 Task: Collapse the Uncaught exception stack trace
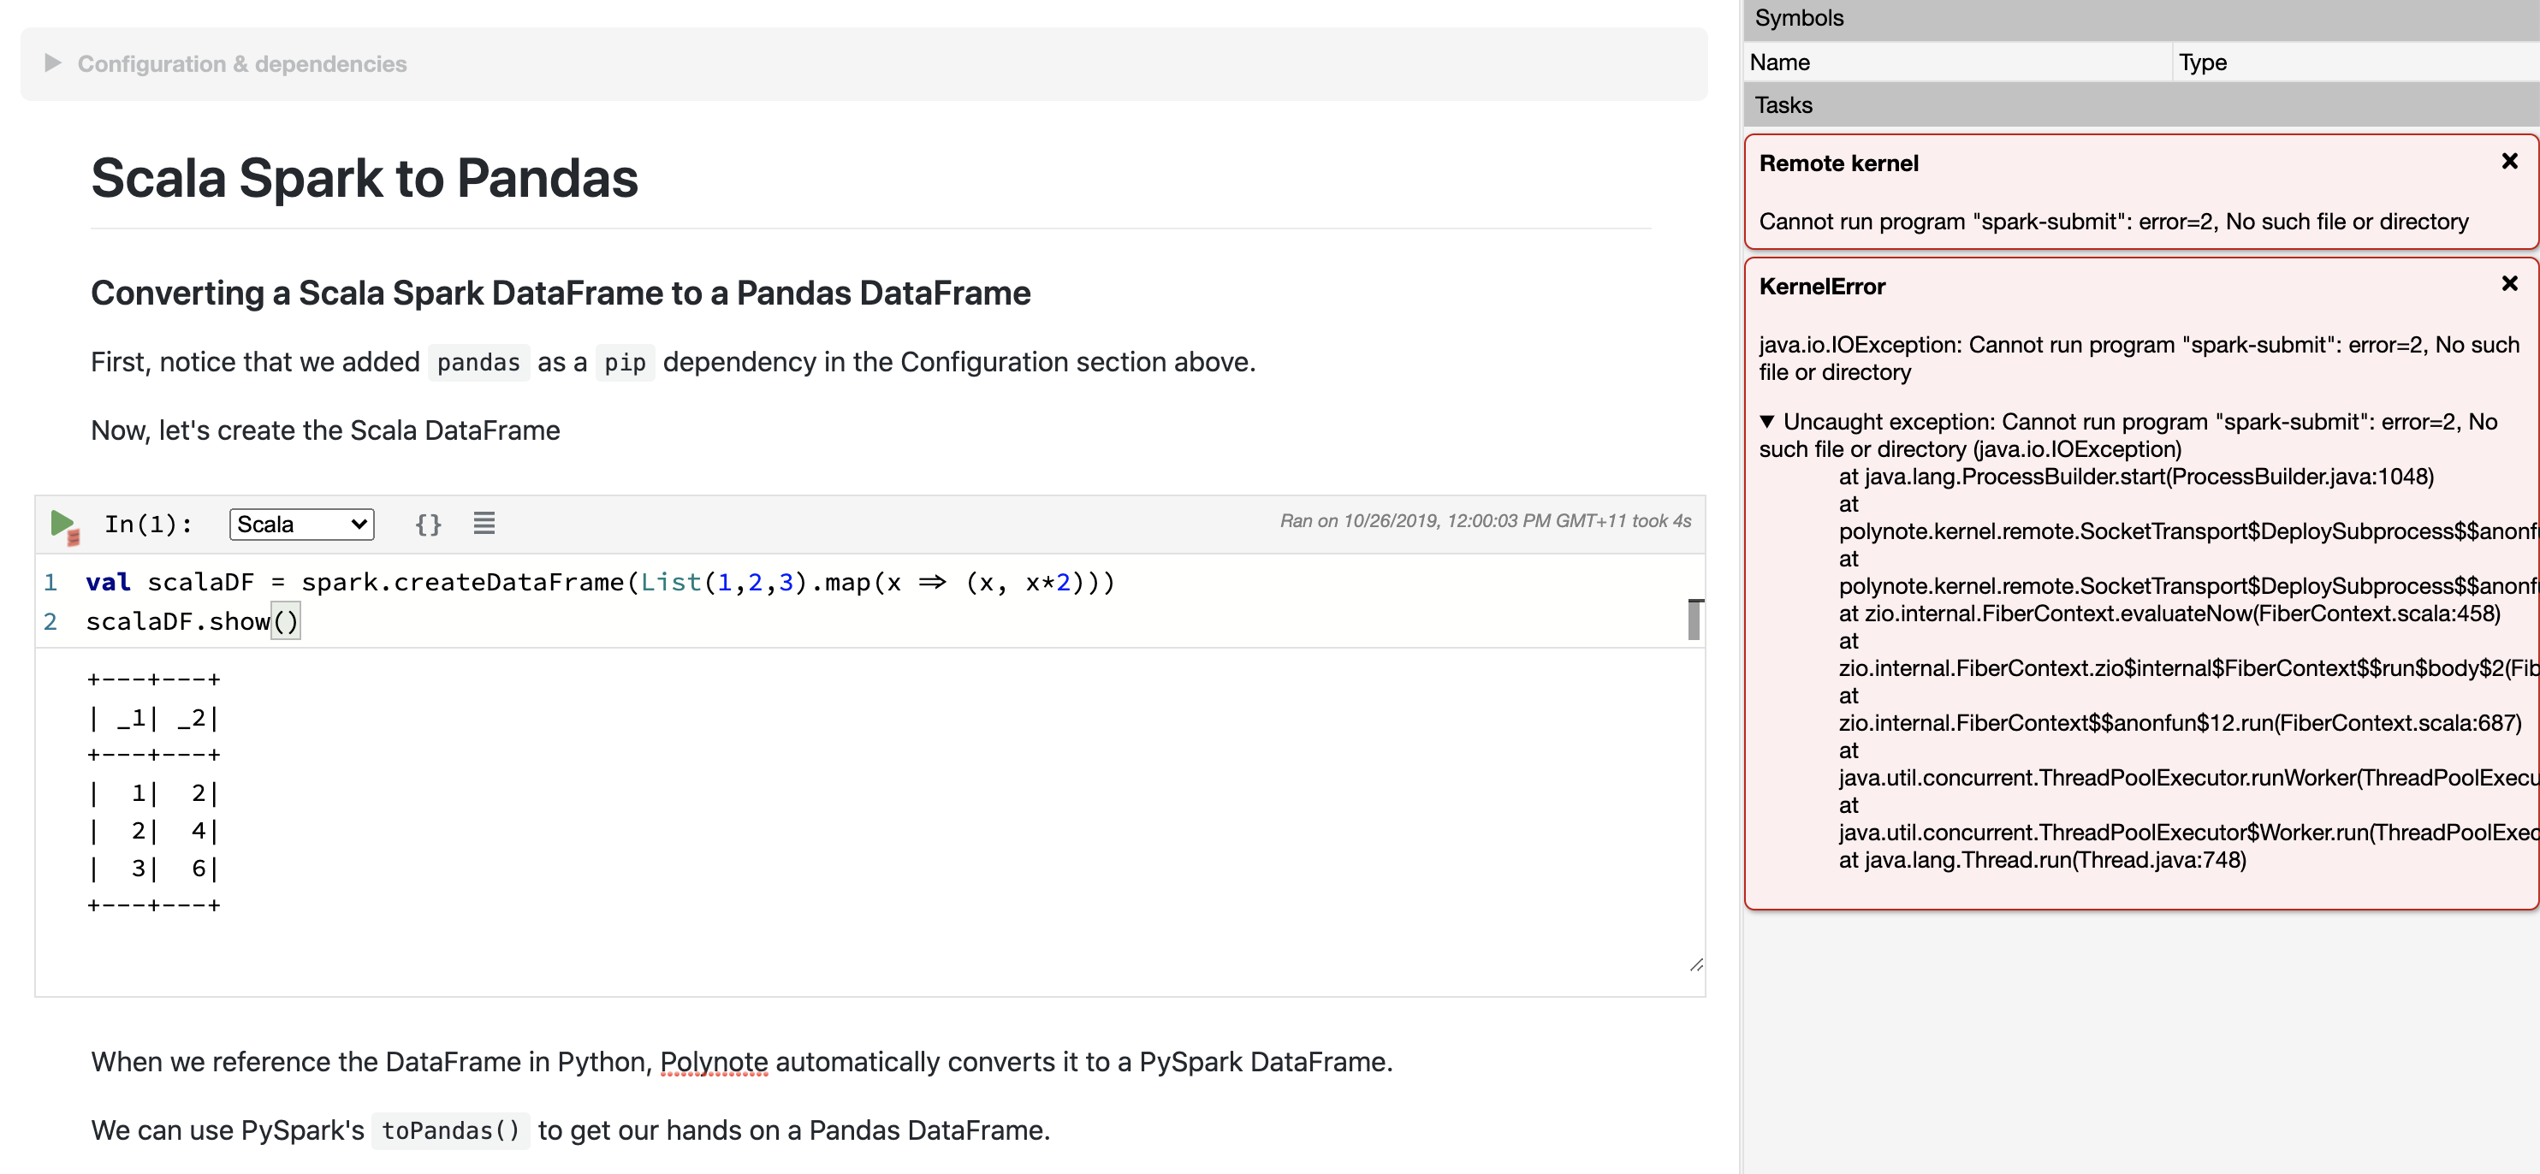point(1770,421)
